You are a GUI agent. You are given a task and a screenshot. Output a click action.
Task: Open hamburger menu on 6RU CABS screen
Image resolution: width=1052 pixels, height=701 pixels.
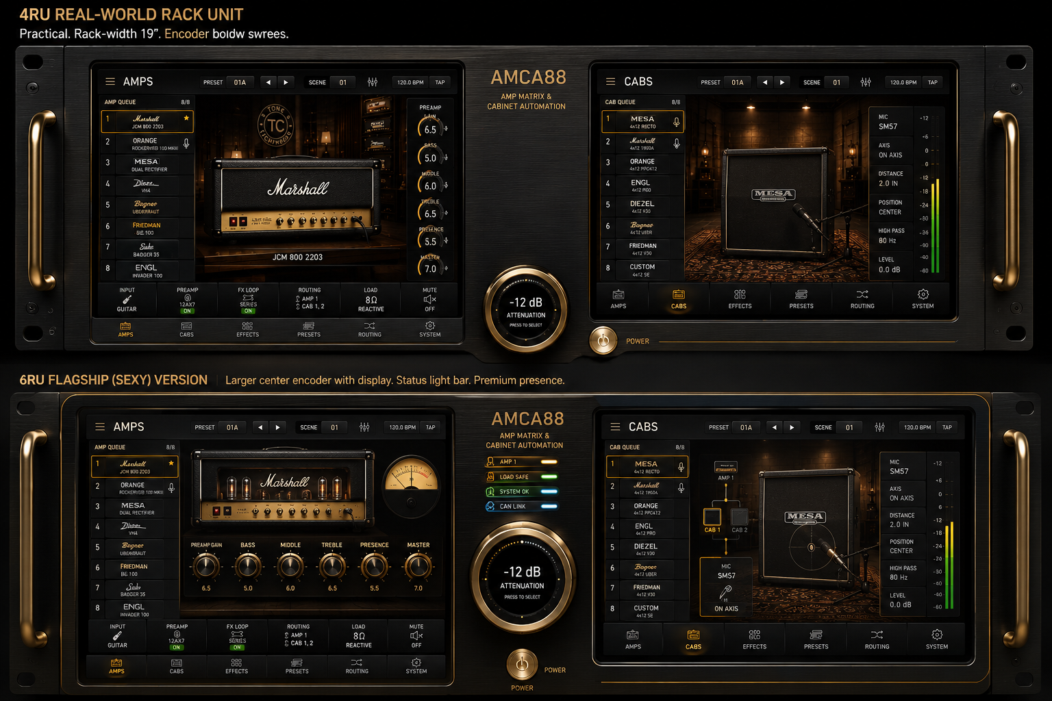[615, 426]
